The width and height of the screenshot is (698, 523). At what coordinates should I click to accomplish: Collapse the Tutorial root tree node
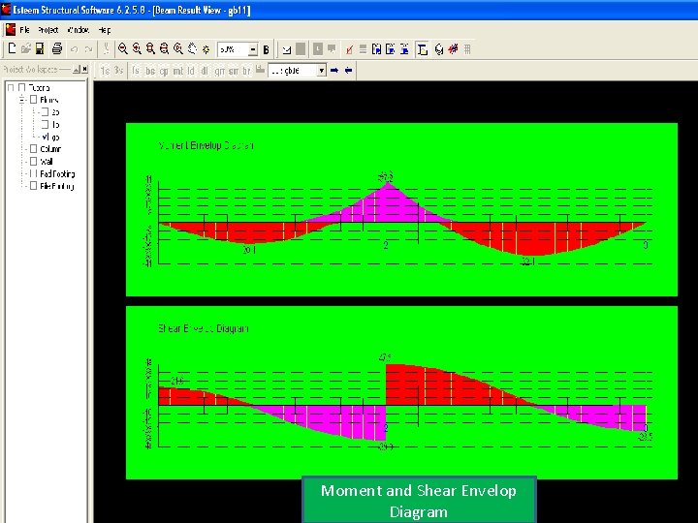[x=11, y=87]
